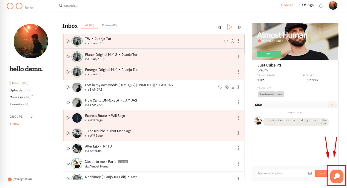Viewport: 347px width, 188px height.
Task: Open more options for T For Trouble
Action: 238,133
